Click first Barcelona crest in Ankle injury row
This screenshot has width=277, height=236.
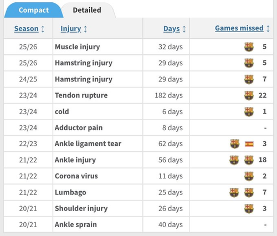(234, 160)
